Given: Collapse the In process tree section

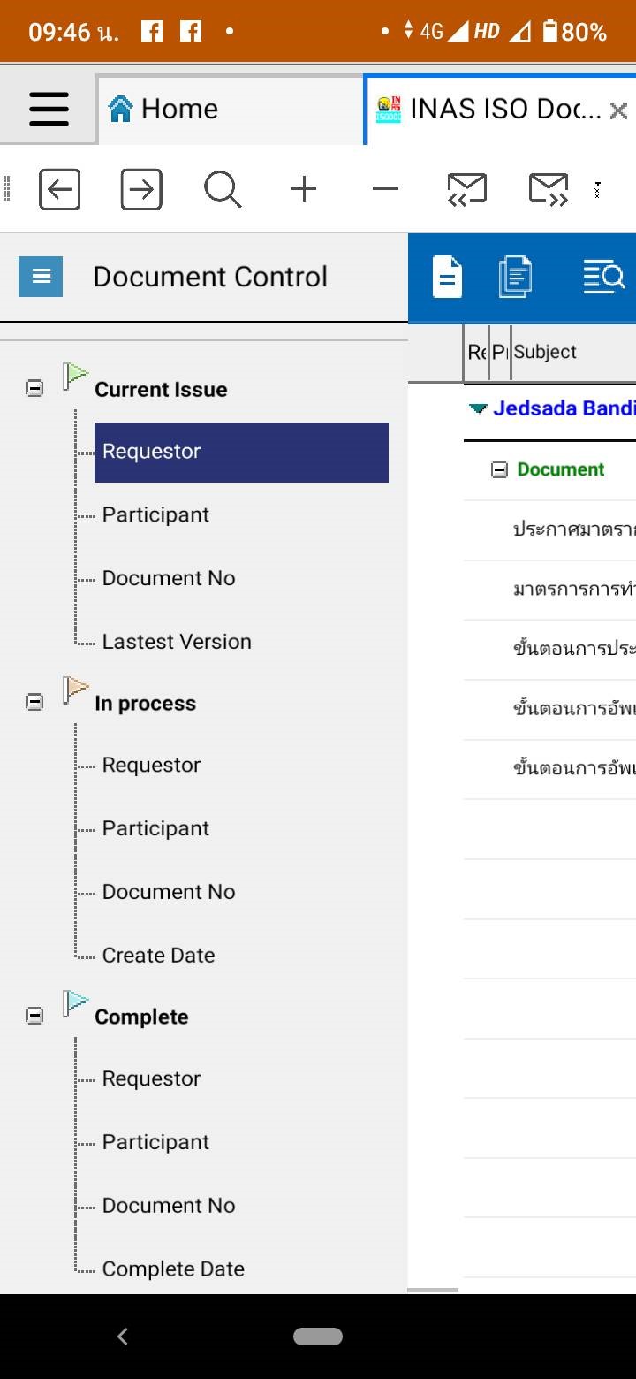Looking at the screenshot, I should coord(34,702).
